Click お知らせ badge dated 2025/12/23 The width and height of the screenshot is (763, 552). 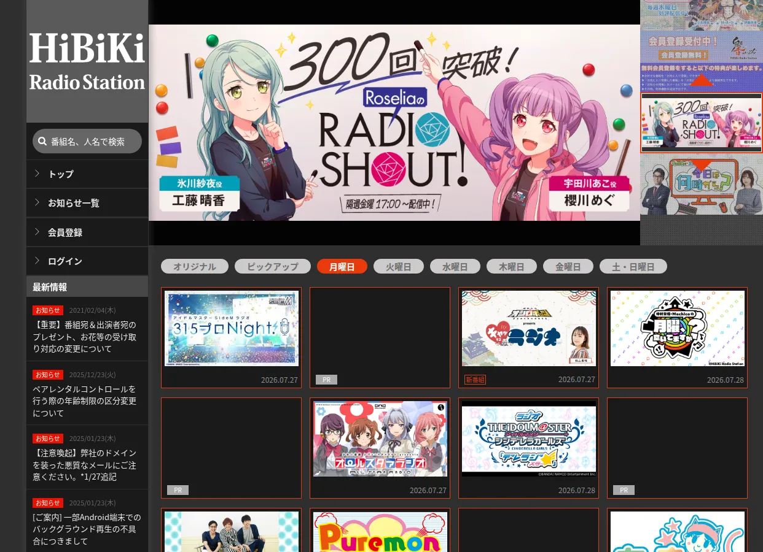coord(48,375)
